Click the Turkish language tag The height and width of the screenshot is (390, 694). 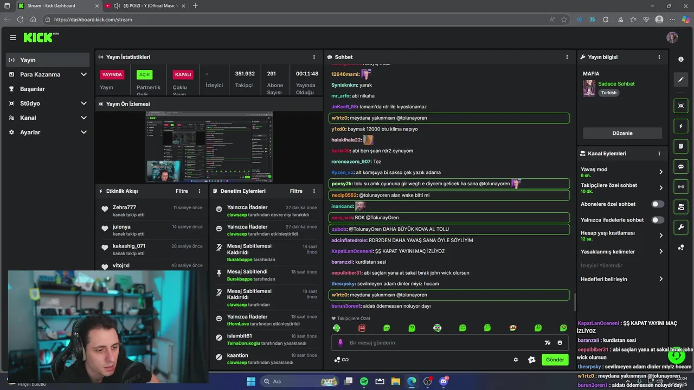tap(609, 93)
